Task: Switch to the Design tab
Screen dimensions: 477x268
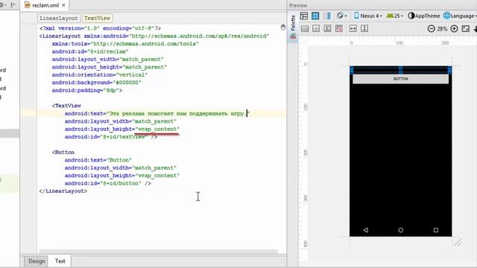Action: click(x=37, y=261)
